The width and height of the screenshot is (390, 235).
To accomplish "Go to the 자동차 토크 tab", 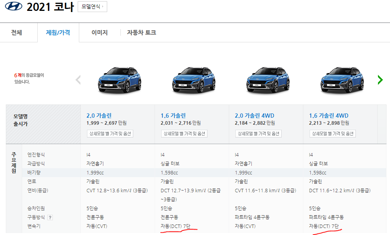I will pos(141,33).
